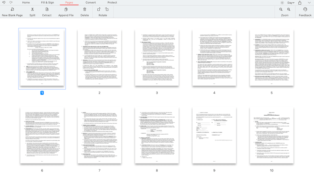Image resolution: width=314 pixels, height=177 pixels.
Task: Select the page 7 thumbnail
Action: pyautogui.click(x=99, y=136)
